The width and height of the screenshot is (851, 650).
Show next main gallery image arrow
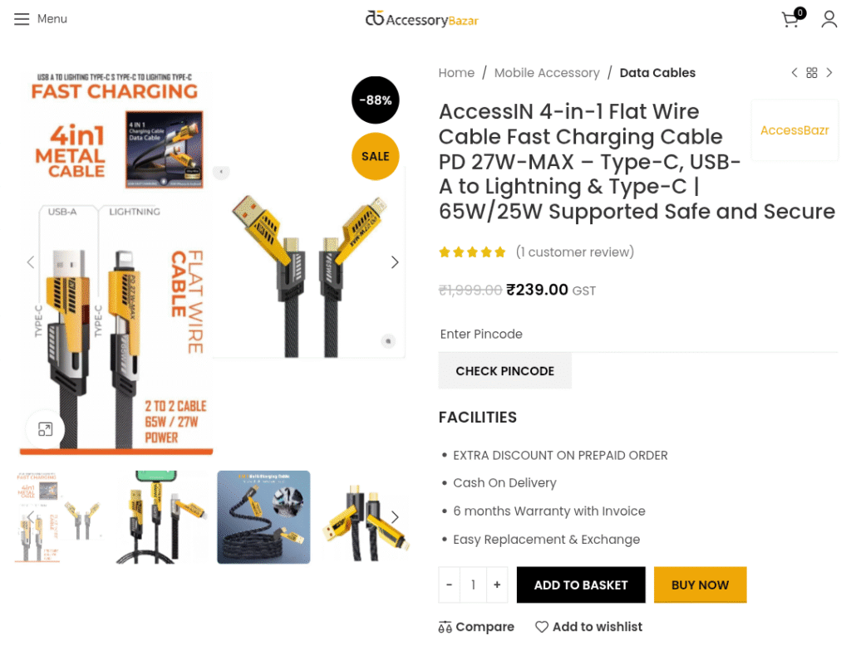(395, 262)
